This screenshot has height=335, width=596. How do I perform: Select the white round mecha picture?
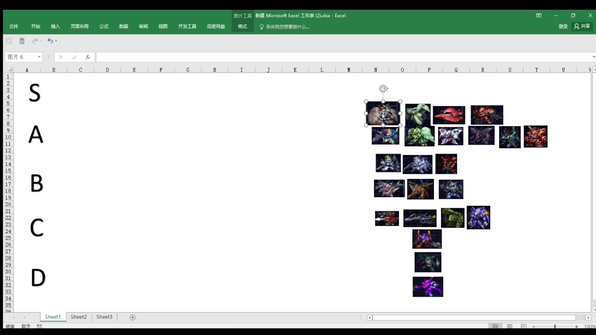(x=450, y=136)
